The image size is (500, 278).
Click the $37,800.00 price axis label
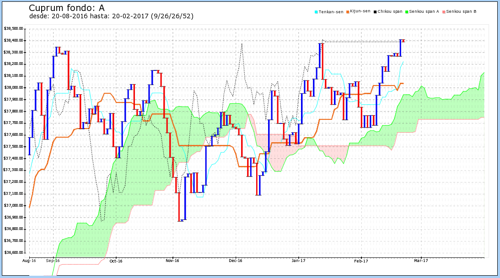click(x=13, y=111)
